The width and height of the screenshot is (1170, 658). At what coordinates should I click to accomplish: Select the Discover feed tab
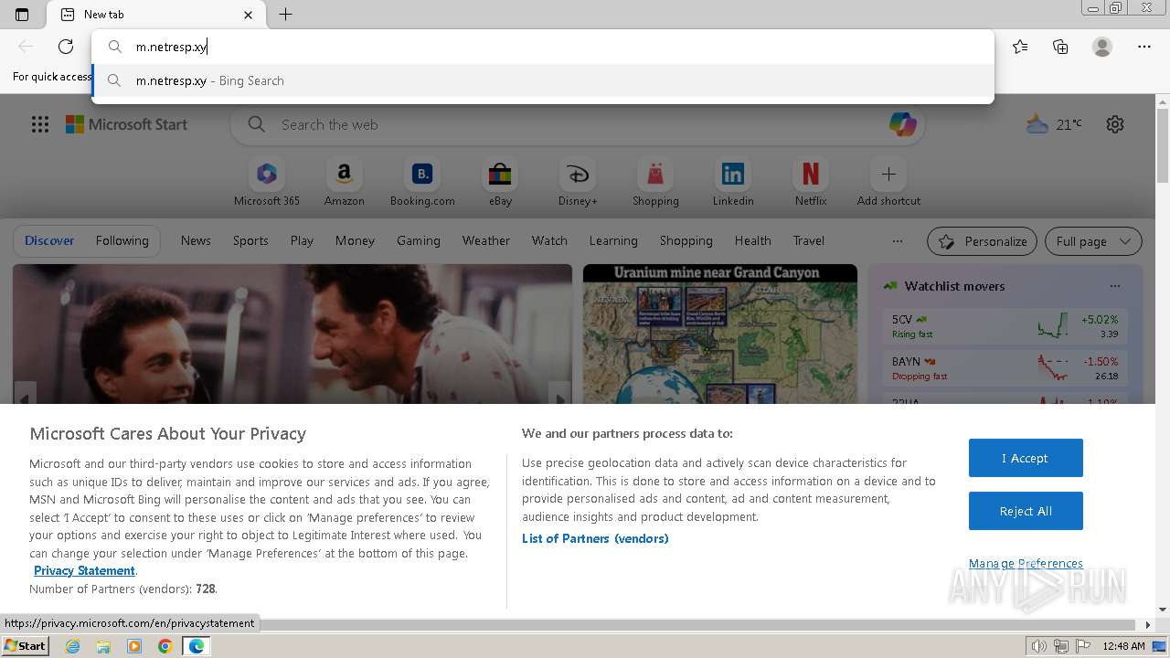tap(49, 240)
